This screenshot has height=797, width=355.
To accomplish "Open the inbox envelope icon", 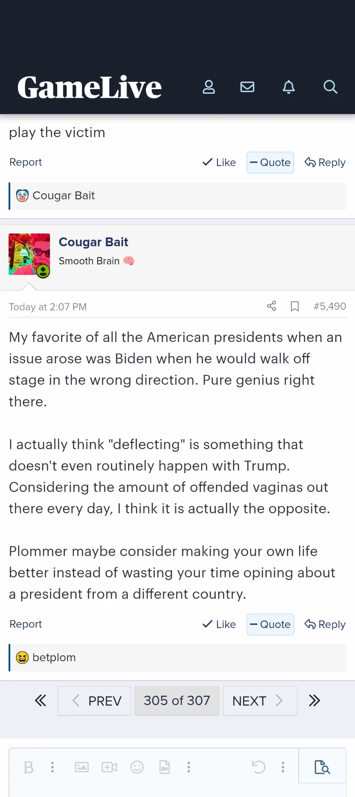I will click(x=247, y=87).
